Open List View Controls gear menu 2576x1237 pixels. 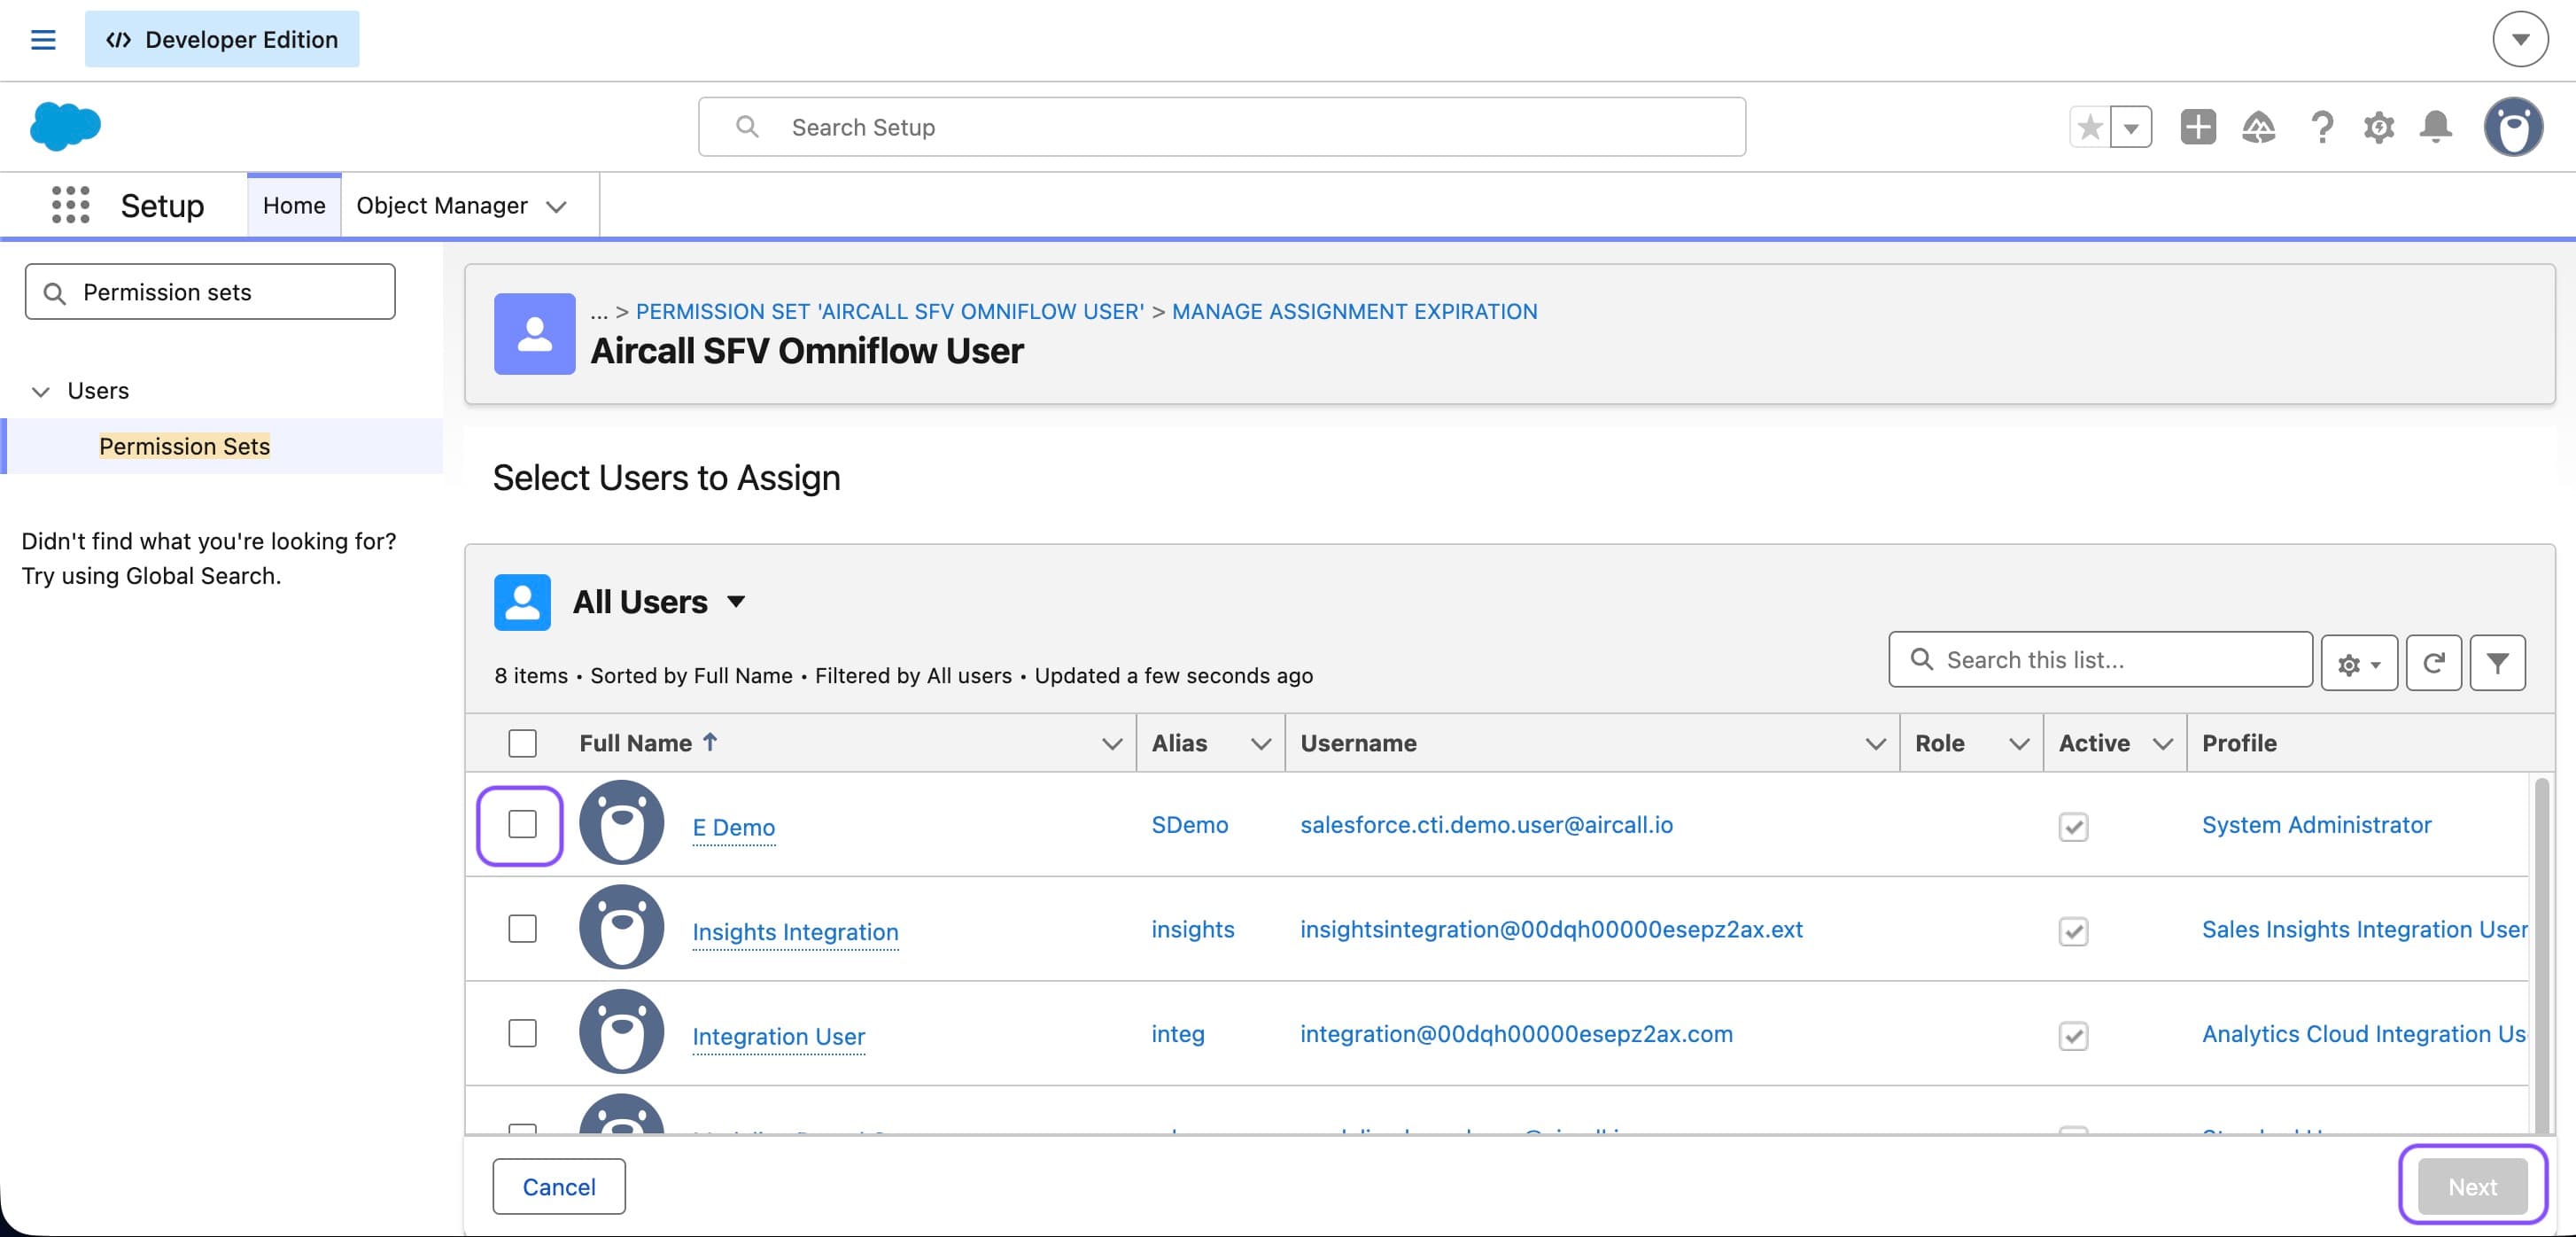point(2359,663)
